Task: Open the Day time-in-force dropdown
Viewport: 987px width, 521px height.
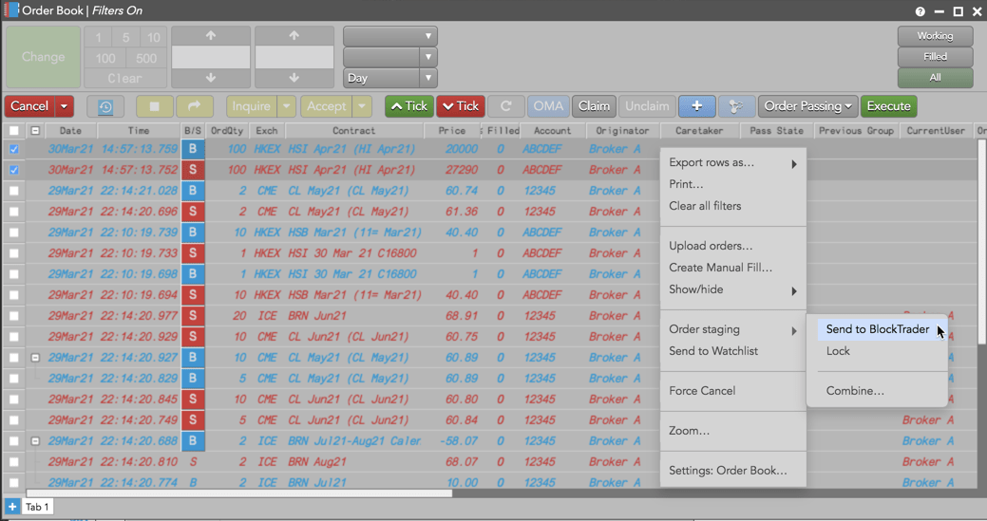Action: point(389,78)
